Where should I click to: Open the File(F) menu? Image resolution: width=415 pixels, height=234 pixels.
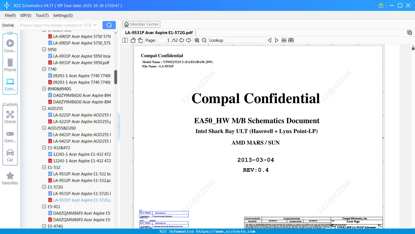[x=10, y=16]
